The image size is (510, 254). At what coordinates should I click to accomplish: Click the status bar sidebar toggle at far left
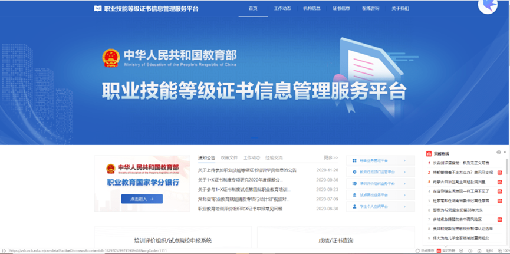point(4,250)
